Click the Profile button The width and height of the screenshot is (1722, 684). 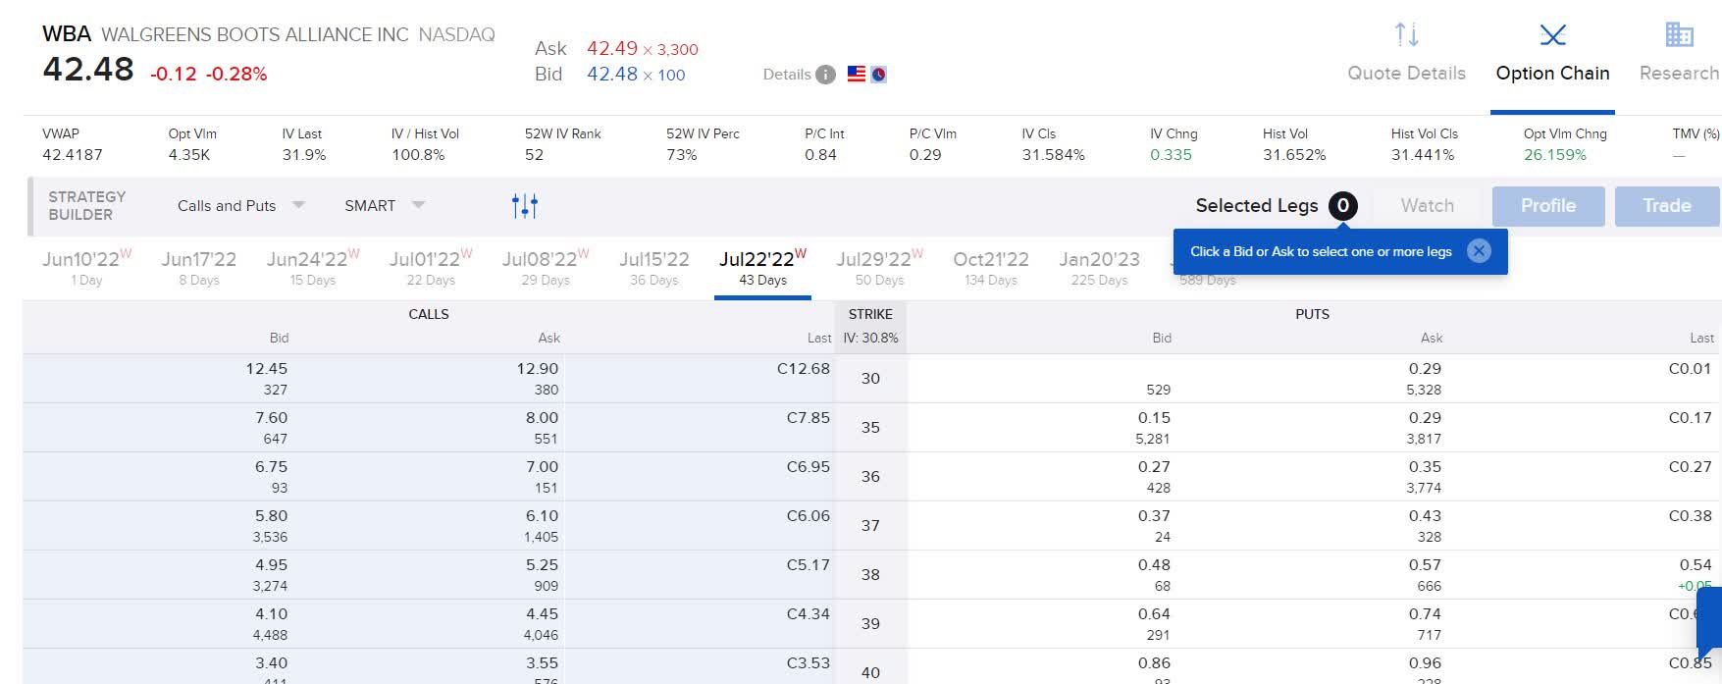[1548, 206]
